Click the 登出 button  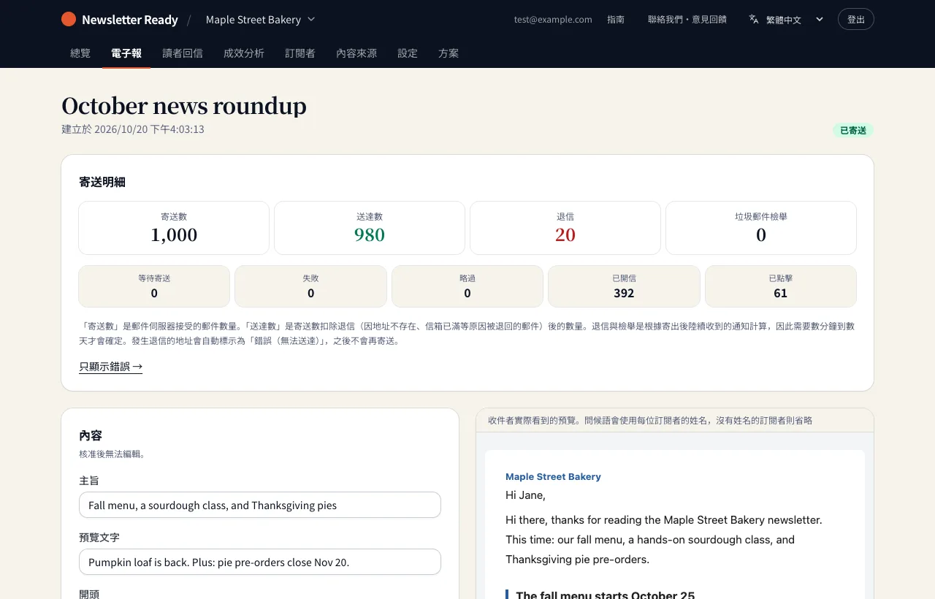(855, 19)
